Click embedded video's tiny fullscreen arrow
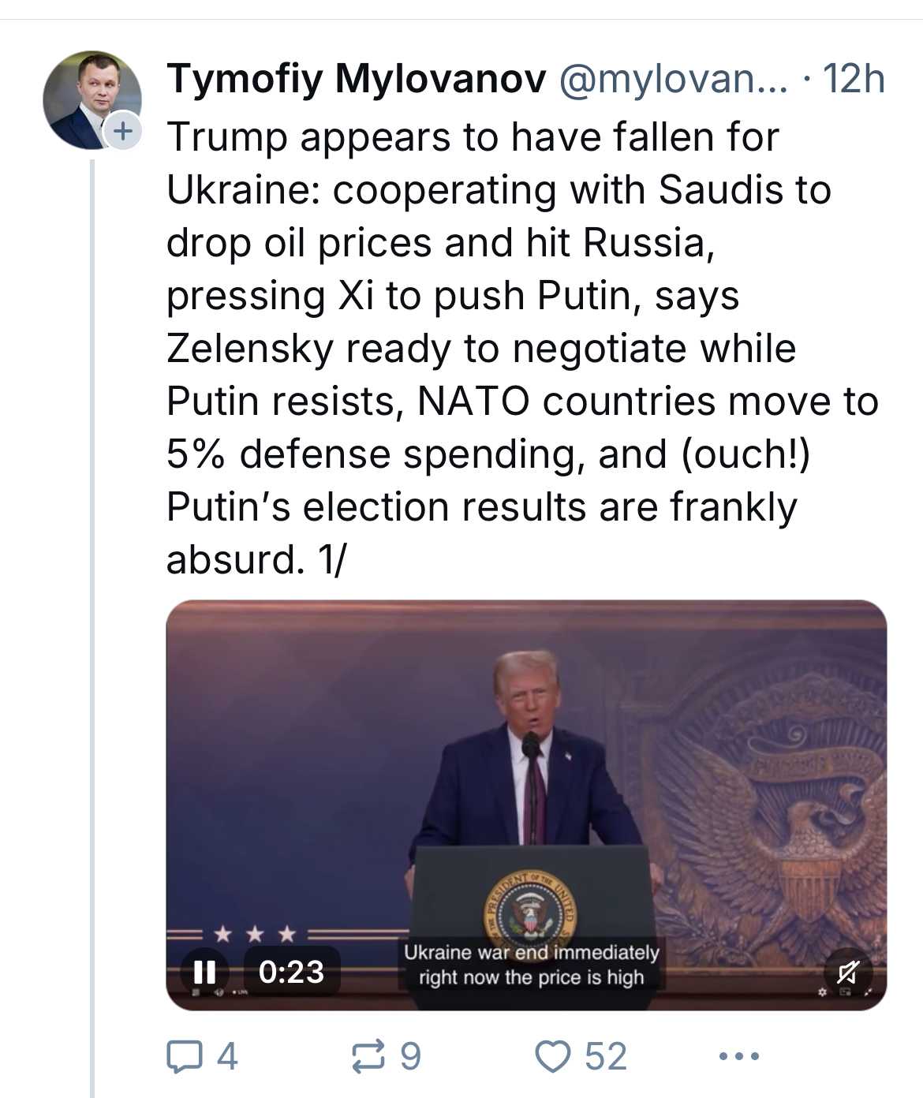This screenshot has height=1098, width=923. pos(869,992)
